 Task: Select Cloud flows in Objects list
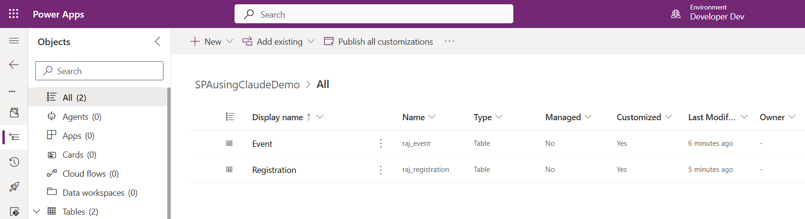pyautogui.click(x=90, y=173)
